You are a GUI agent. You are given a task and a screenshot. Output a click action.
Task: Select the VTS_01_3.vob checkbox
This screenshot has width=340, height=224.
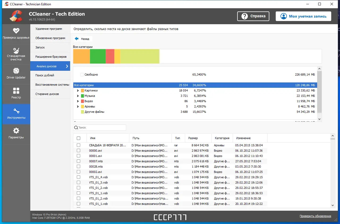pos(78,182)
